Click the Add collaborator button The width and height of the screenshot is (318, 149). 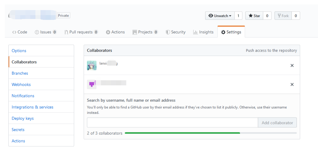click(277, 123)
